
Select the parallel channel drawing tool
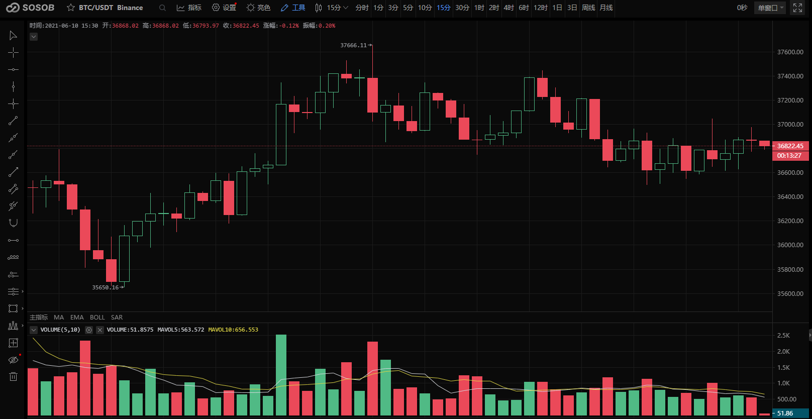13,189
